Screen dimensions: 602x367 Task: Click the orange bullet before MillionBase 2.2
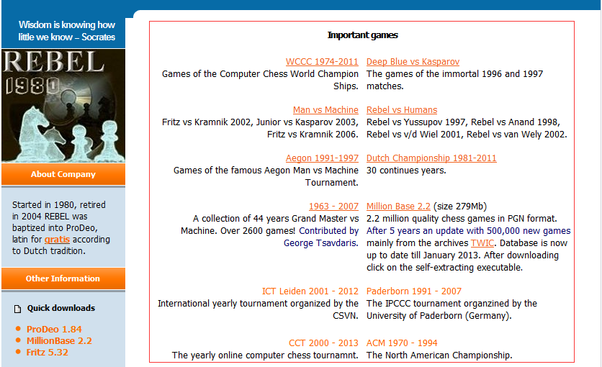(x=18, y=340)
